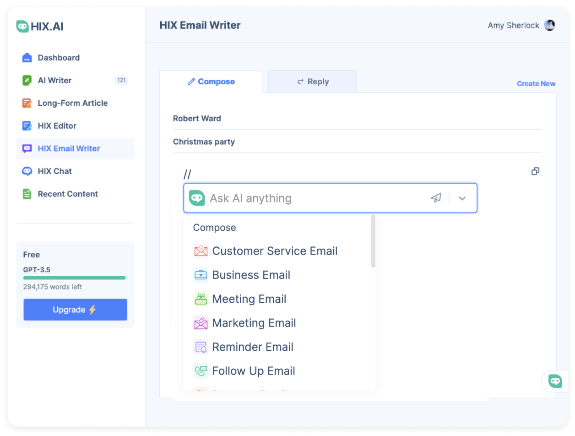Viewport: 575px width, 436px height.
Task: Click the Business Email briefcase icon
Action: 201,275
